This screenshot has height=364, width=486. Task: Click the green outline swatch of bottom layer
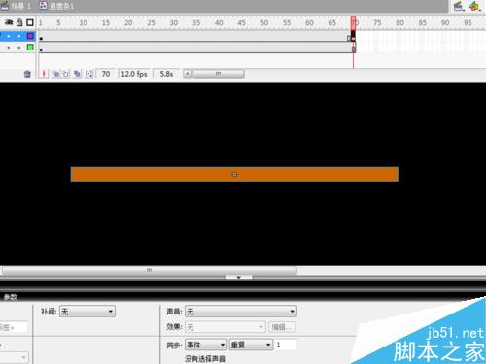click(x=30, y=48)
